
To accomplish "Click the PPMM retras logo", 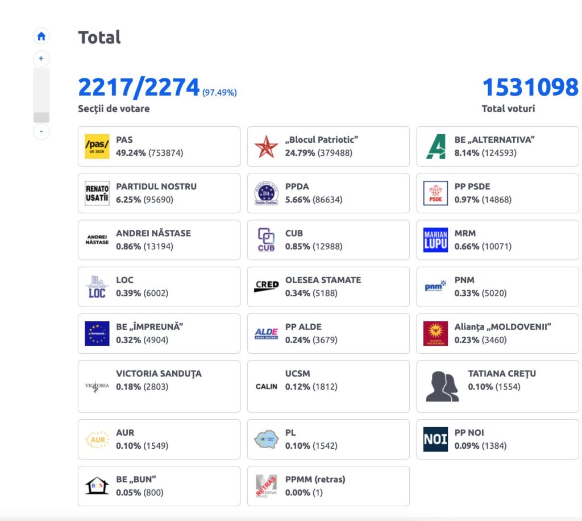I will 266,486.
